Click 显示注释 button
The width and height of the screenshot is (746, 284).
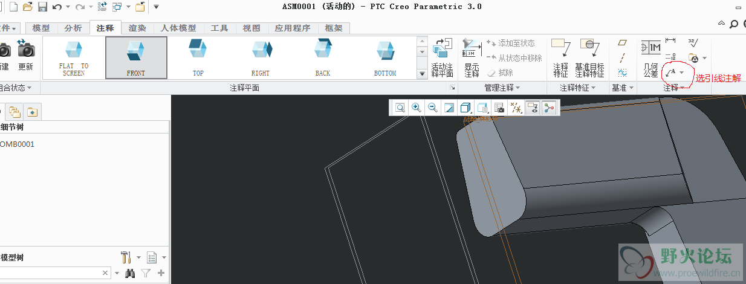(472, 57)
